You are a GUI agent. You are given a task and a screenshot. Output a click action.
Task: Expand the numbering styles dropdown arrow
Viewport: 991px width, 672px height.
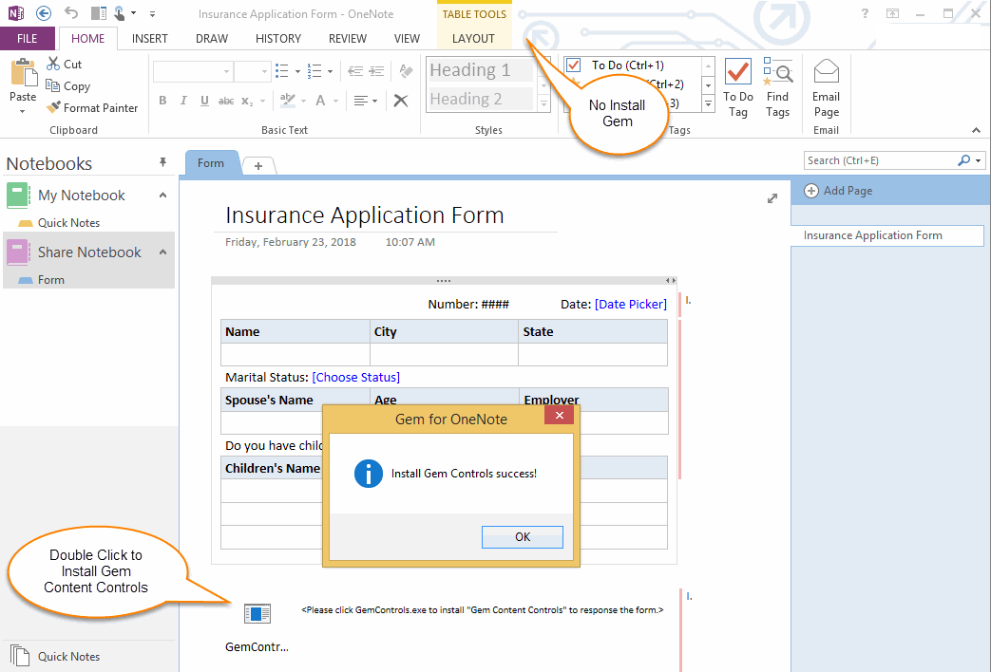click(330, 71)
